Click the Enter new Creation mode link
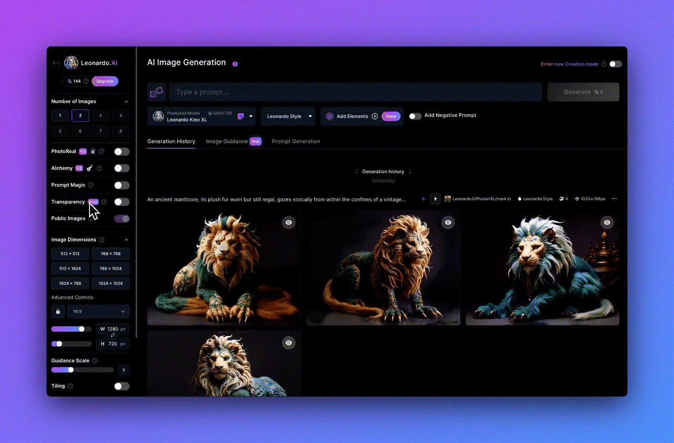The width and height of the screenshot is (674, 443). click(569, 64)
